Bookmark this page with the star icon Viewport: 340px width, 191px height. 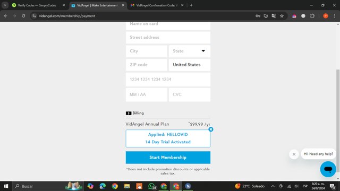click(282, 16)
